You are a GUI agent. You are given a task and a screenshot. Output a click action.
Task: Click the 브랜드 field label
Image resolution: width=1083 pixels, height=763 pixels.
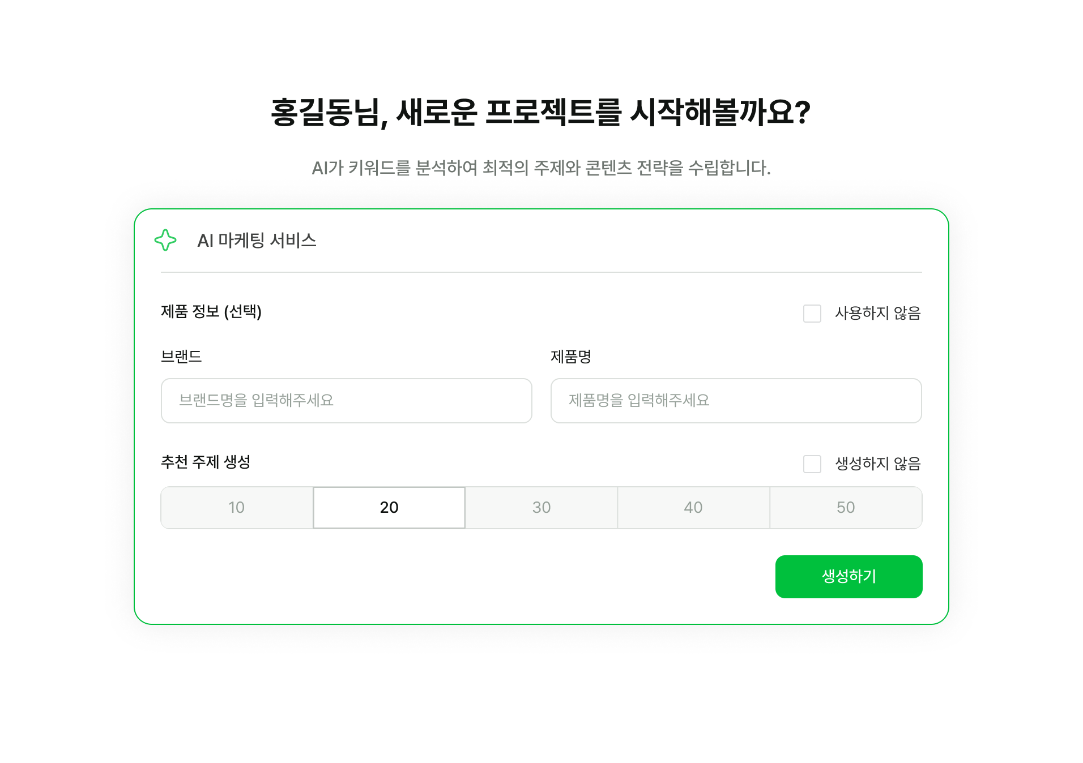[x=181, y=357]
